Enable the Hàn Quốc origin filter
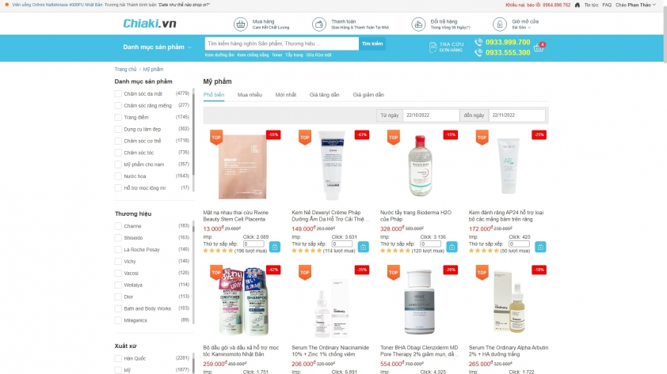Viewport: 667px width, 374px height. [118, 358]
